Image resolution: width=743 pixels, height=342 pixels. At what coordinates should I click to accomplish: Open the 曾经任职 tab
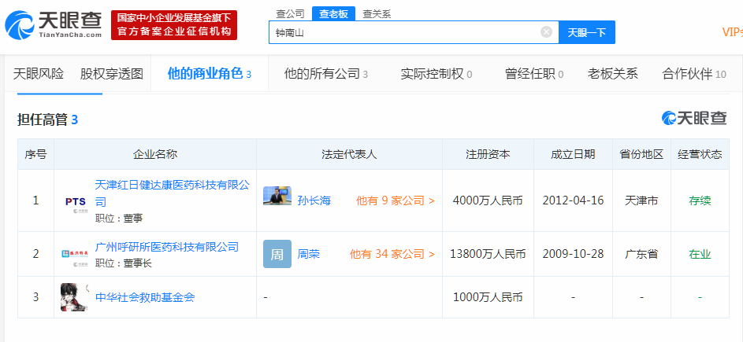pyautogui.click(x=534, y=74)
